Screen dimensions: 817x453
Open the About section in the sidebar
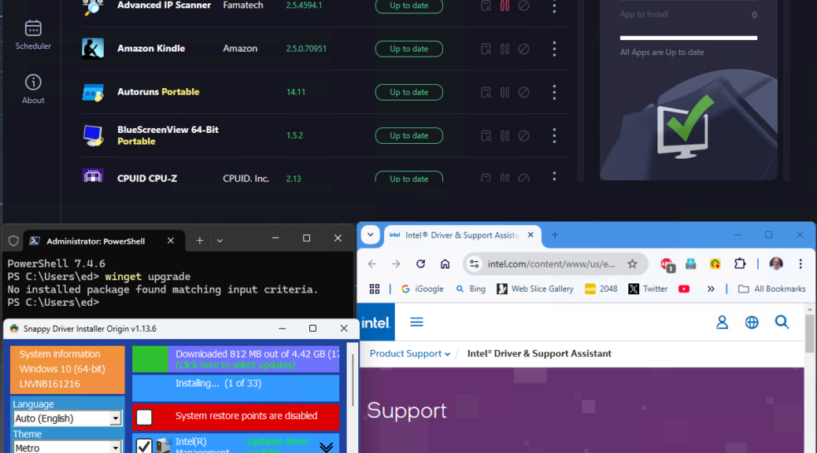click(x=33, y=89)
